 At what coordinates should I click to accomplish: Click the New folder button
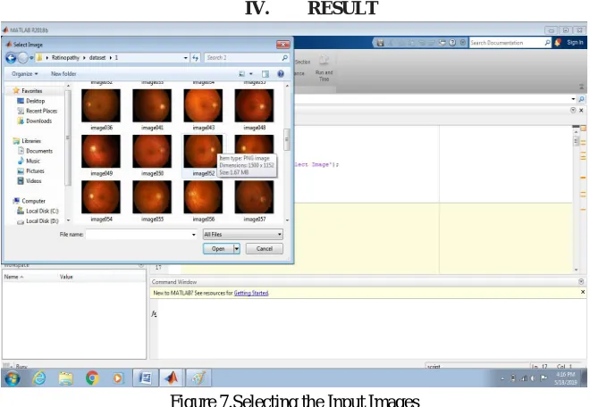pyautogui.click(x=63, y=74)
